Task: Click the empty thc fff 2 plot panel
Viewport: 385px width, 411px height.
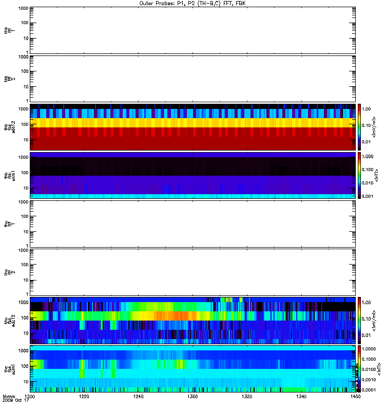Action: (x=193, y=272)
